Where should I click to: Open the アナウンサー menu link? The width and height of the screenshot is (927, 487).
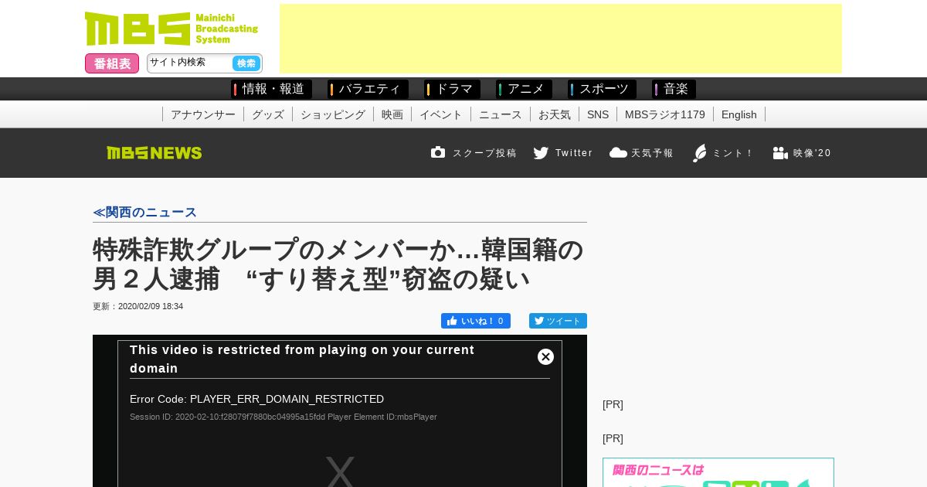[x=203, y=114]
